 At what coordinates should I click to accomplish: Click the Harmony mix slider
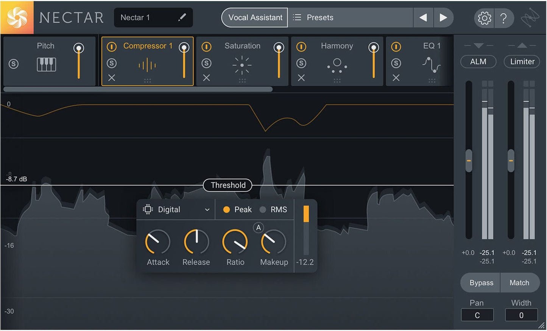click(374, 61)
